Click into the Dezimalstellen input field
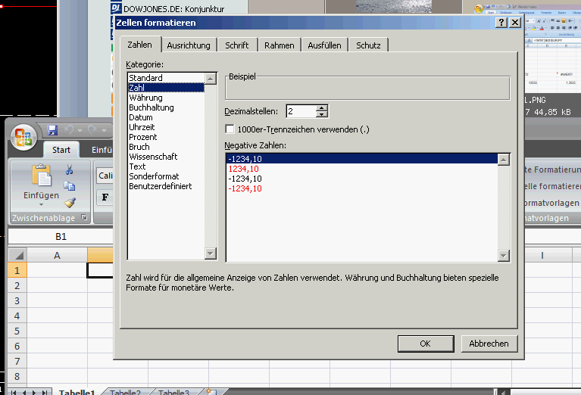The image size is (581, 395). coord(301,111)
